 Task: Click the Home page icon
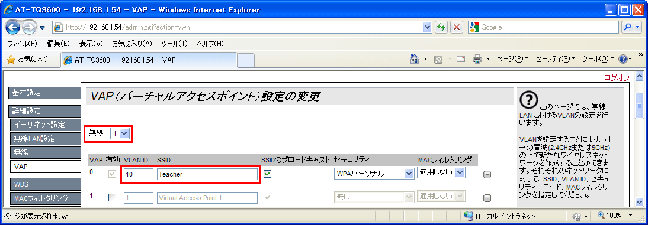click(x=415, y=59)
